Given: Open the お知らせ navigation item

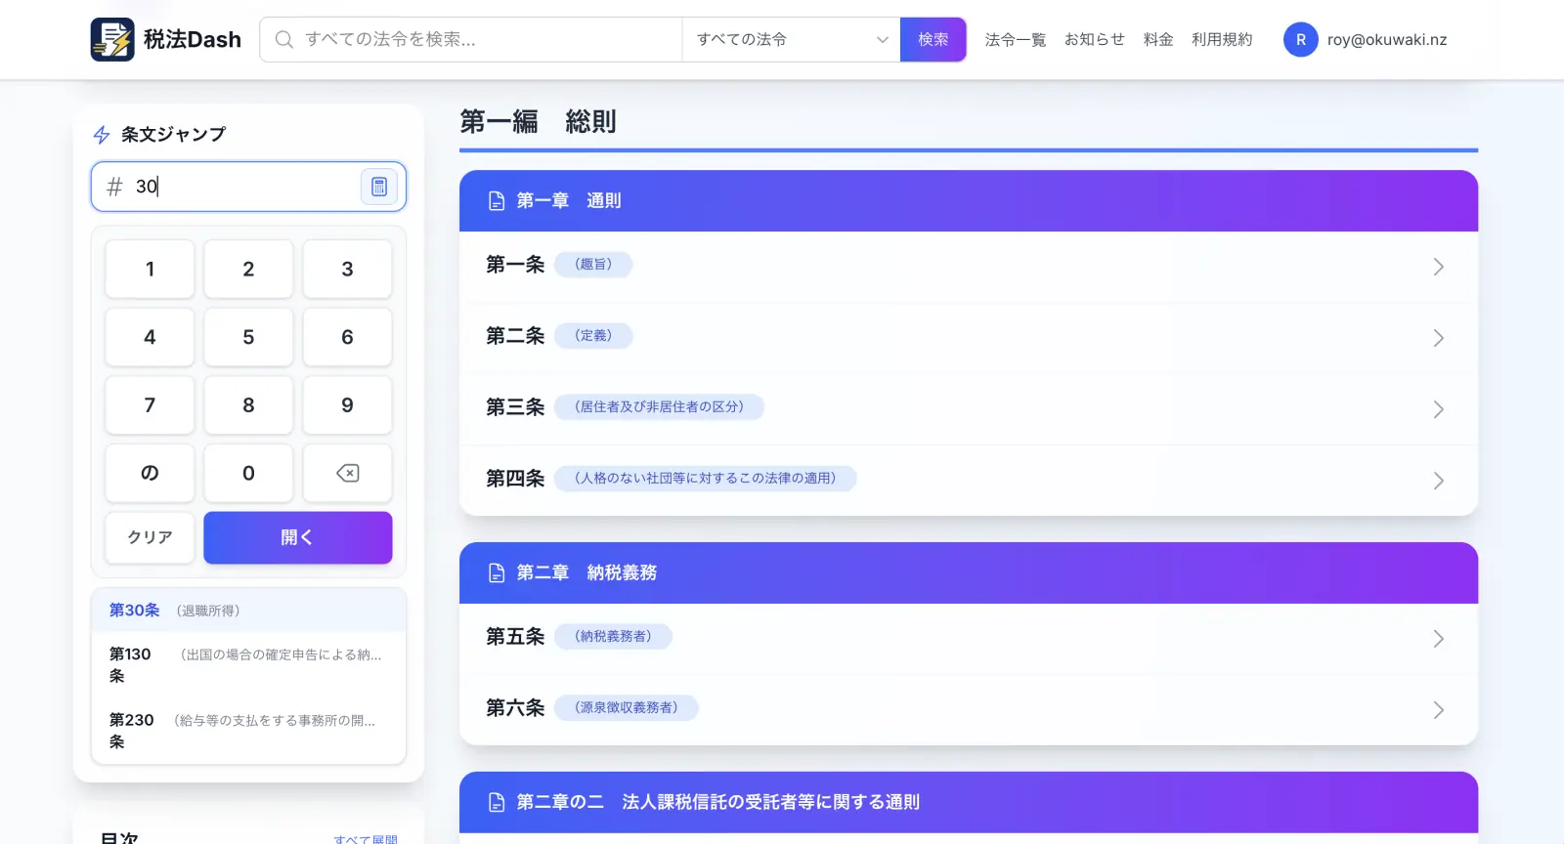Looking at the screenshot, I should pos(1095,39).
